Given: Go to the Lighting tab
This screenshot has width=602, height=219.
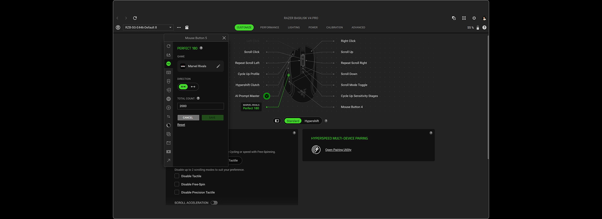Looking at the screenshot, I should coord(294,28).
